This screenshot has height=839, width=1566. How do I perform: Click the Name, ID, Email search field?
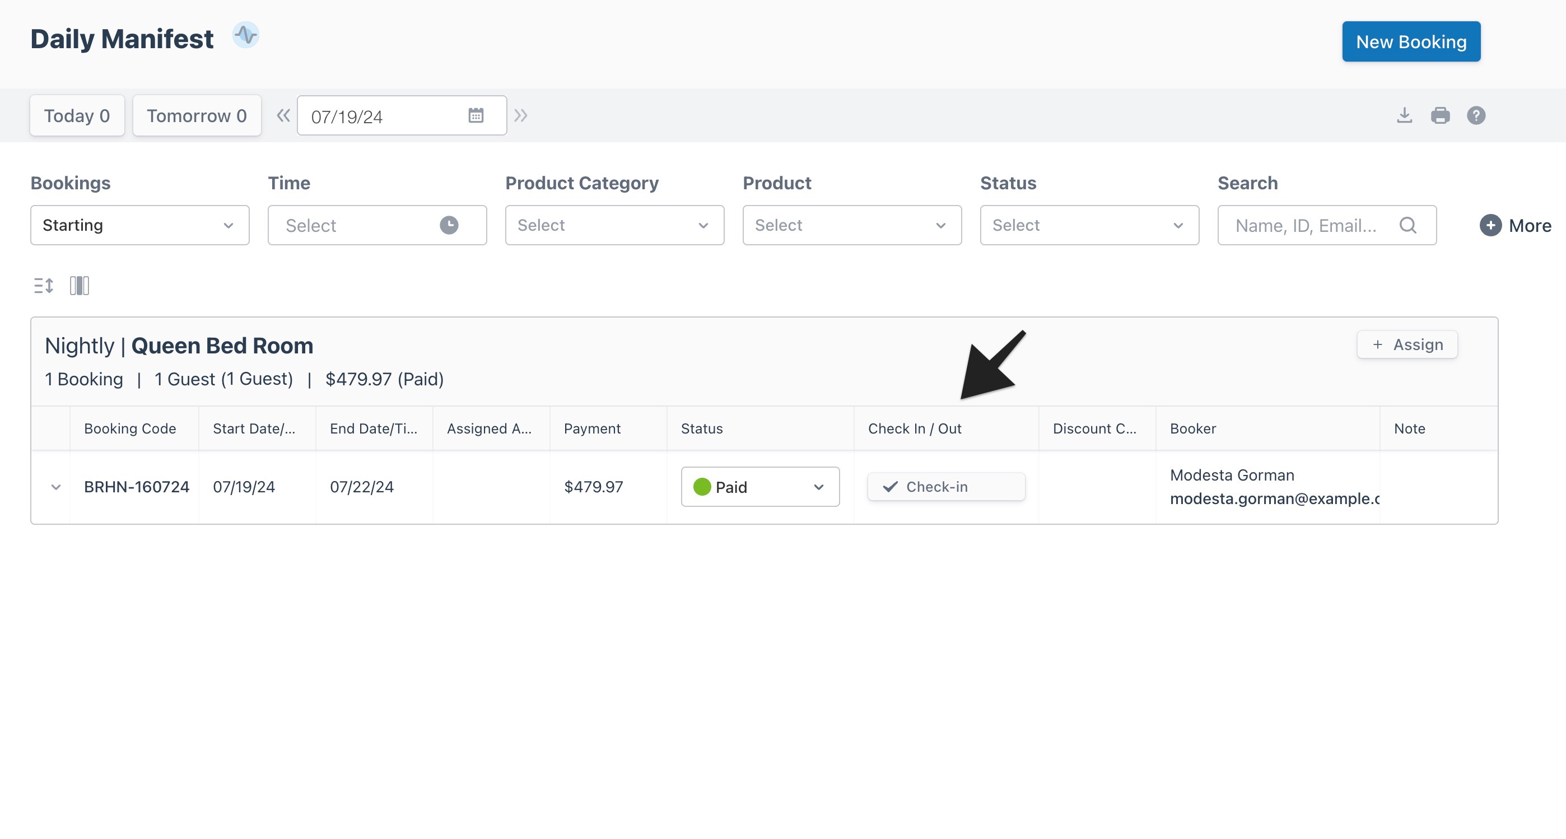click(1327, 225)
